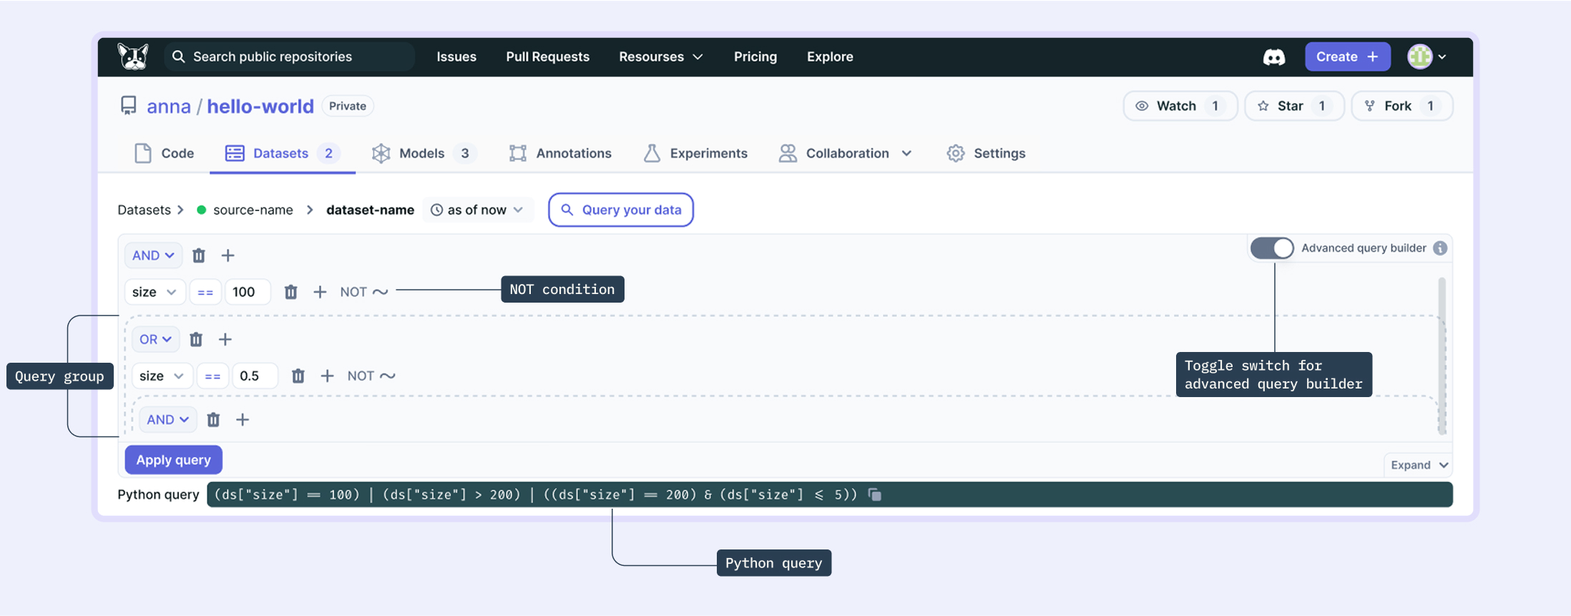Open the Experiments tab
The image size is (1571, 616).
[695, 153]
